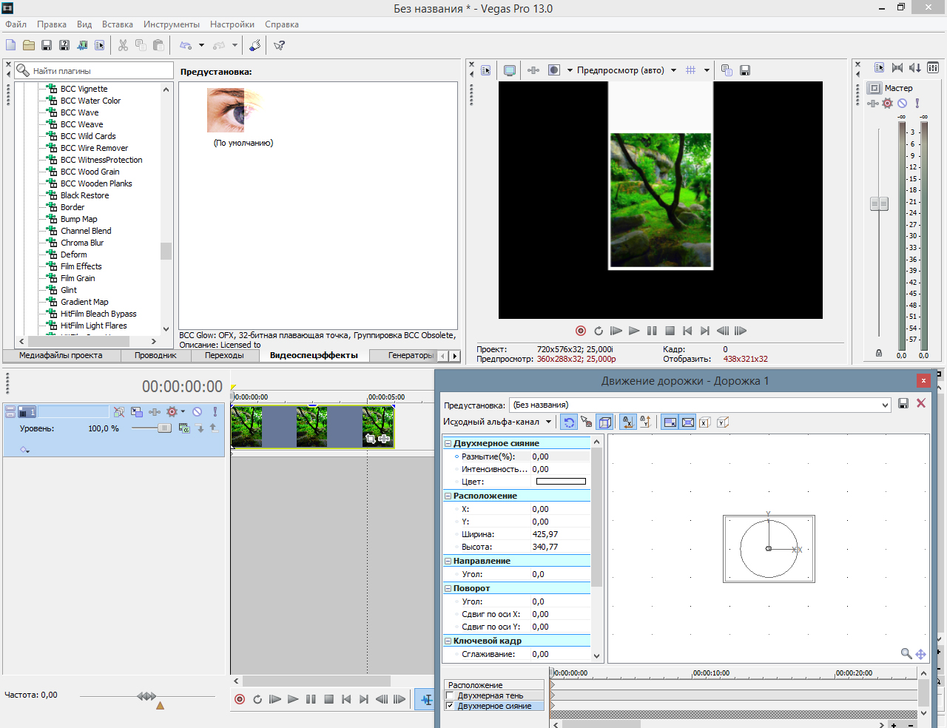The height and width of the screenshot is (728, 947).
Task: Disable the Двухмерное сияние checkbox
Action: click(450, 706)
